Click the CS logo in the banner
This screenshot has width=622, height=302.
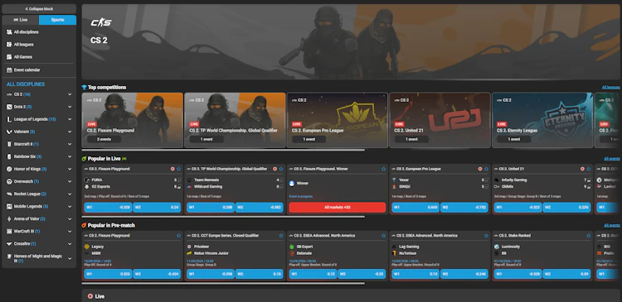pyautogui.click(x=100, y=22)
